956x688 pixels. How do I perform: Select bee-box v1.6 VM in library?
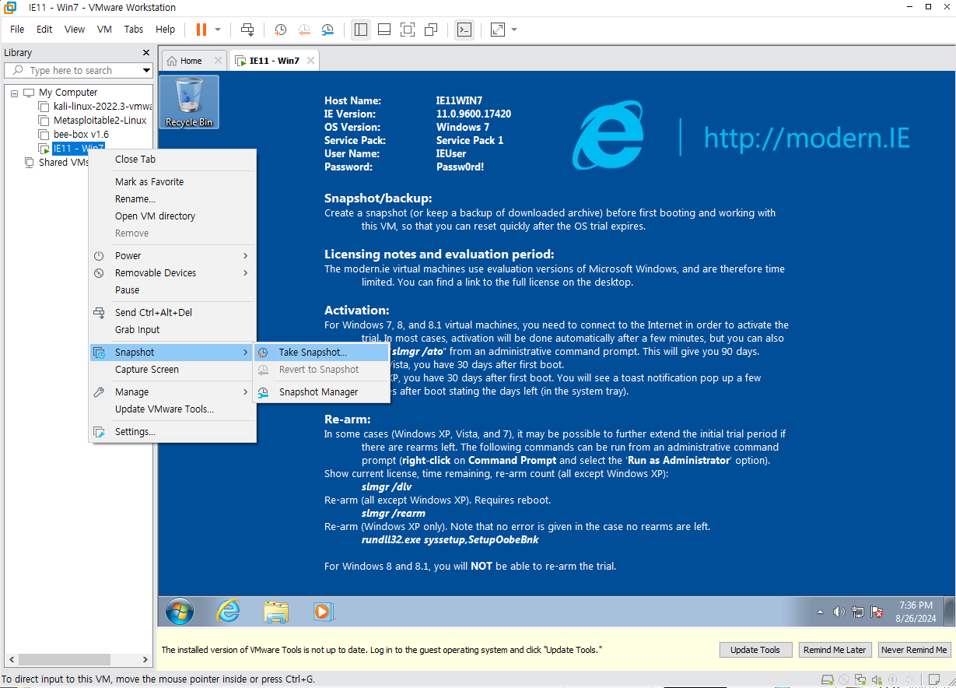74,135
